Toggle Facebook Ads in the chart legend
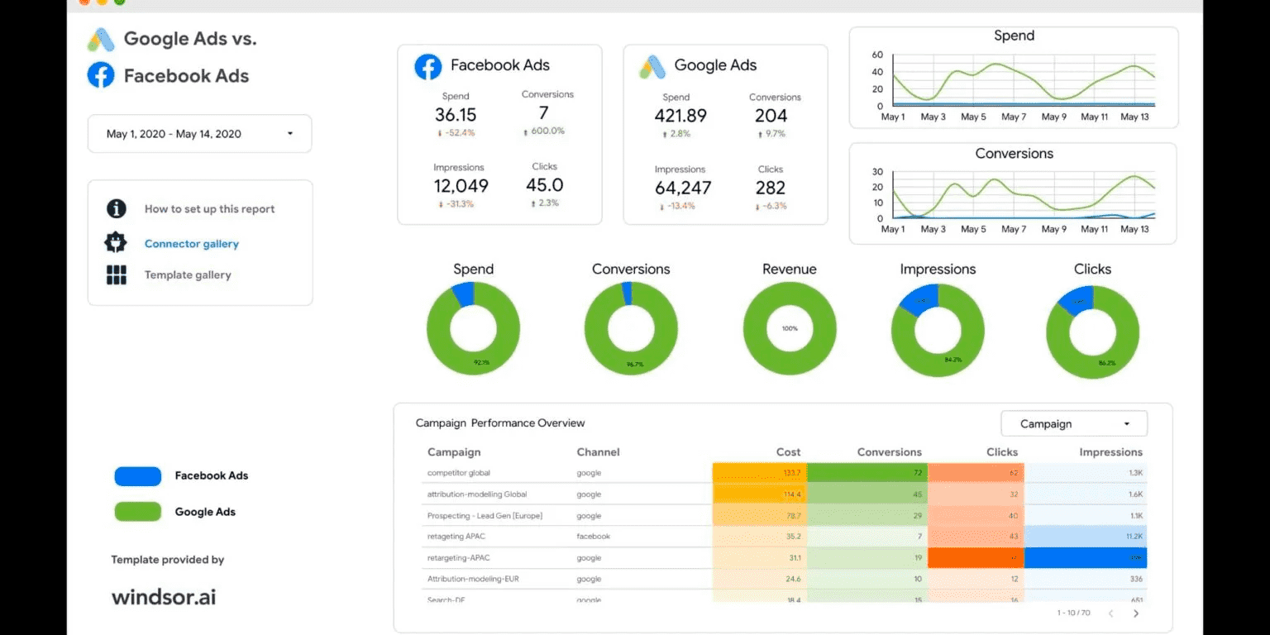Image resolution: width=1270 pixels, height=635 pixels. [x=138, y=475]
